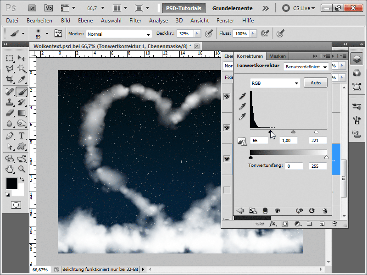Swap foreground and background colors
The width and height of the screenshot is (367, 275).
[22, 179]
